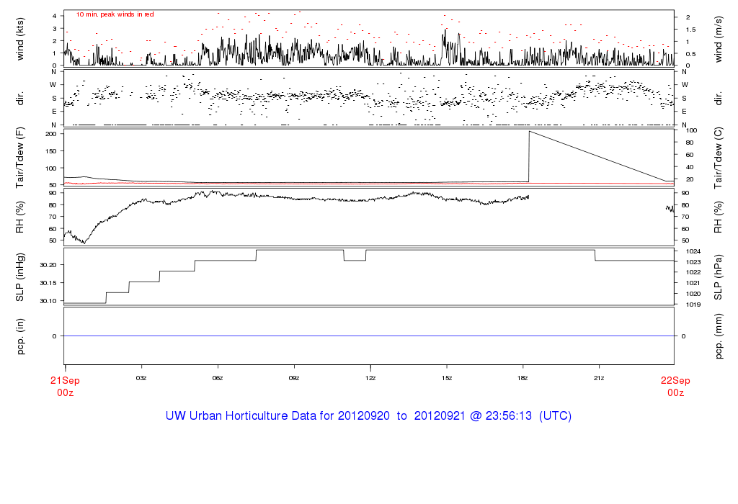Click the '1024' hPa tick value
The image size is (738, 504).
coord(694,251)
